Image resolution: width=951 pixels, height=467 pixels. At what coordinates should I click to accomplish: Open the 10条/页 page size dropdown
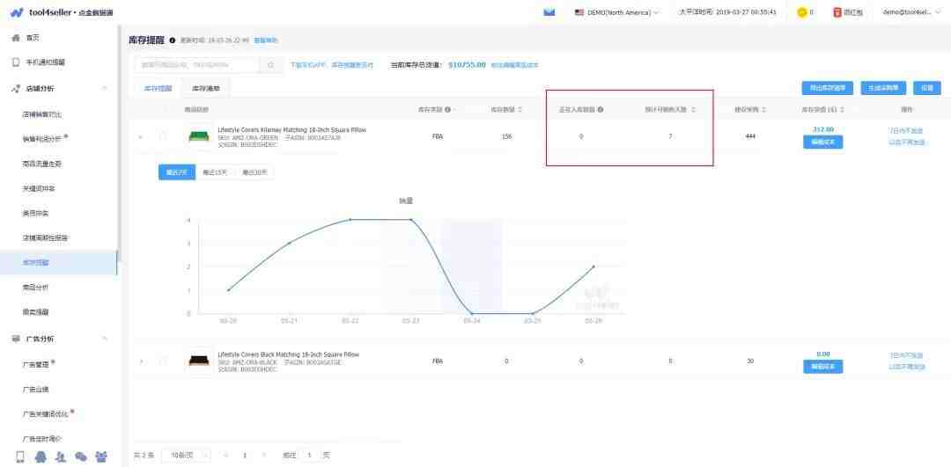point(186,455)
